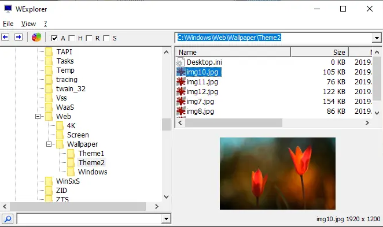Click the Windows subfolder icon under Wallpaper
Screen dimensions: 383x227
point(71,172)
